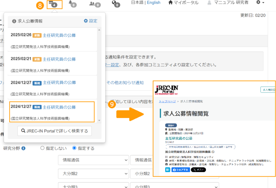Open the gear settings menu in header
The height and width of the screenshot is (188, 276).
point(260,2)
